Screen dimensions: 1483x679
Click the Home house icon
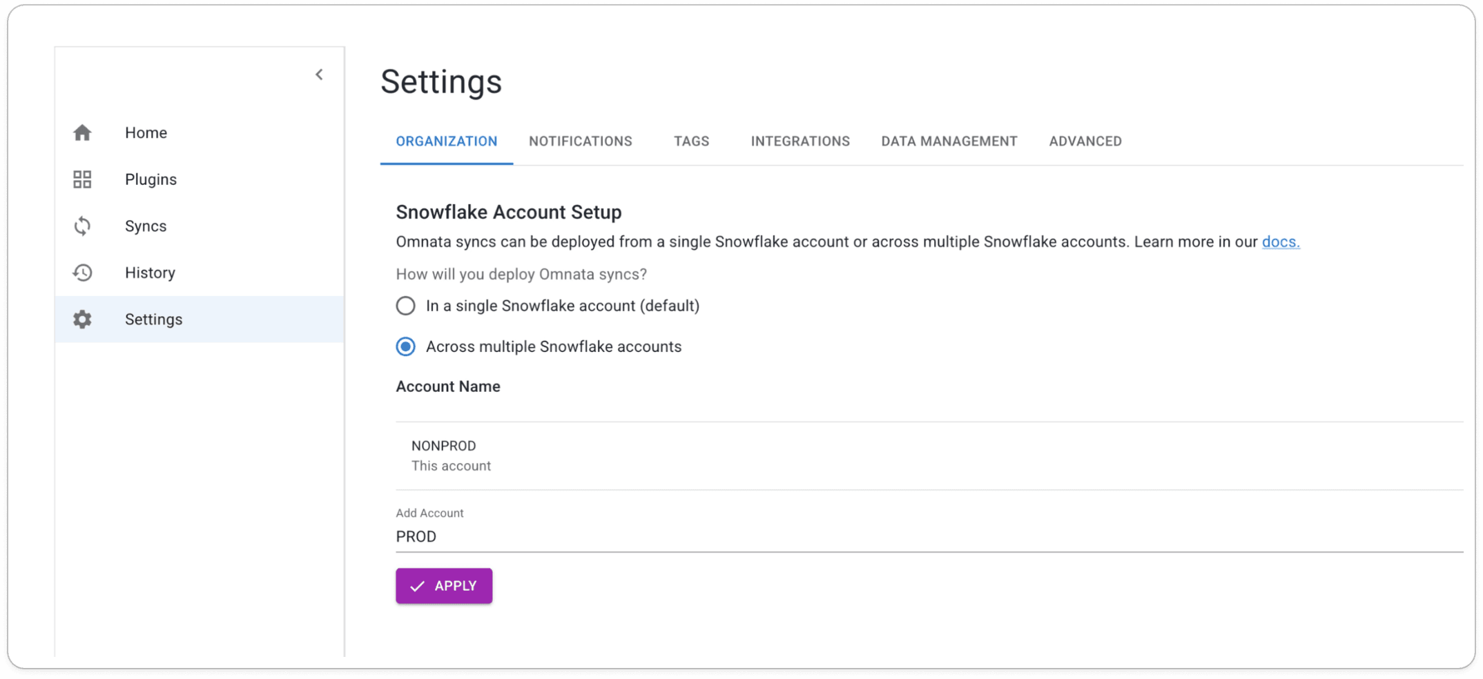pyautogui.click(x=83, y=132)
